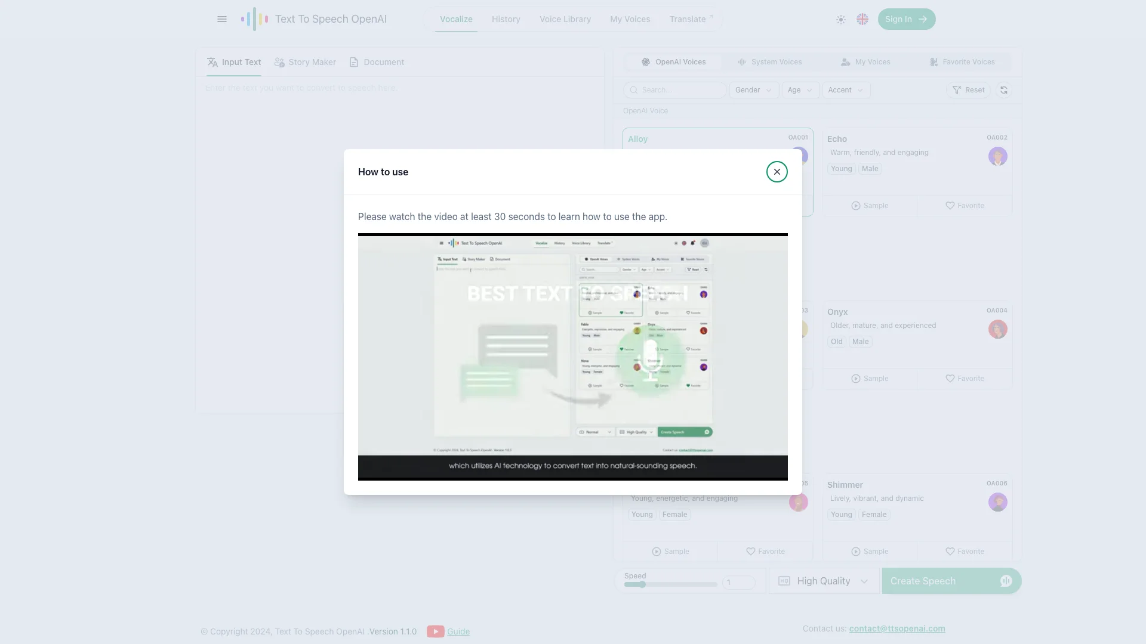This screenshot has height=644, width=1146.
Task: Select the Alloy voice card
Action: click(717, 138)
